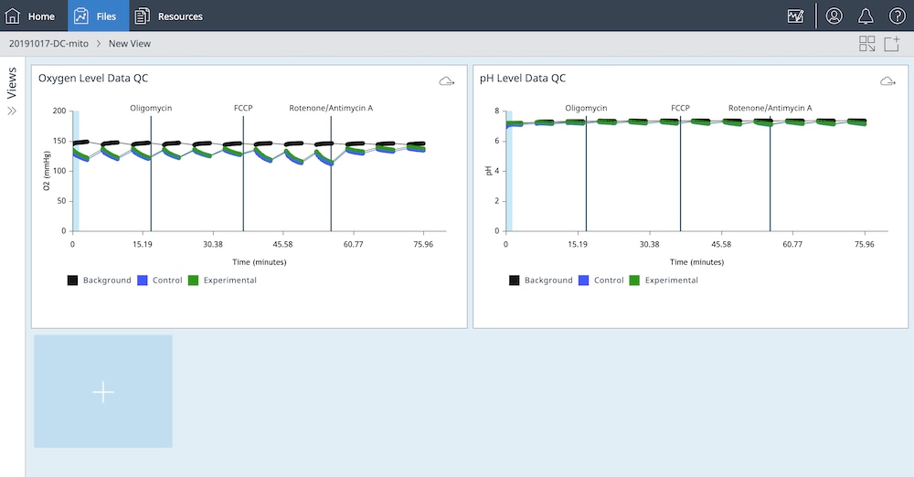The image size is (914, 477).
Task: Click the New View breadcrumb
Action: point(130,44)
